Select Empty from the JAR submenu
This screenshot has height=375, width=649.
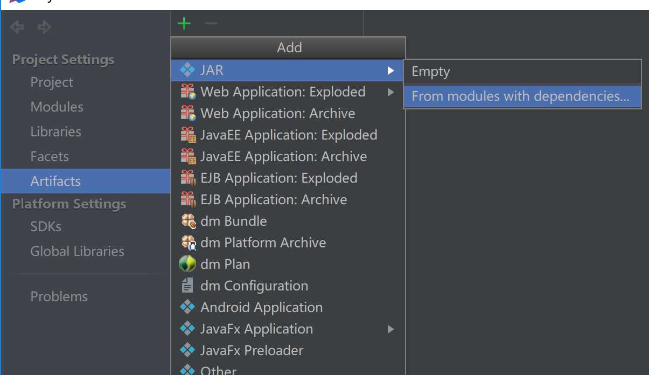coord(522,72)
